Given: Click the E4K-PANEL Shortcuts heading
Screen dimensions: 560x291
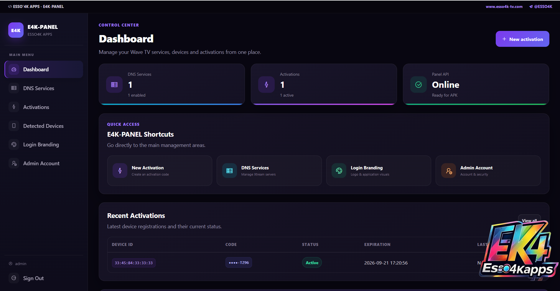Looking at the screenshot, I should pos(141,134).
